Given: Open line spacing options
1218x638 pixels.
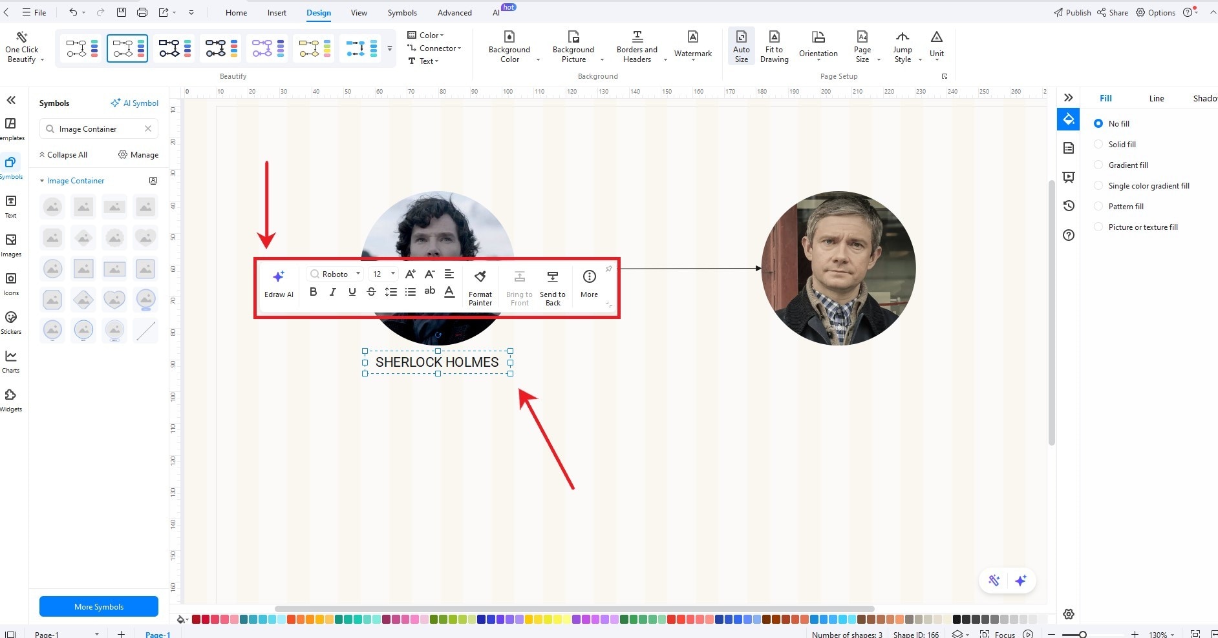Looking at the screenshot, I should [x=390, y=292].
